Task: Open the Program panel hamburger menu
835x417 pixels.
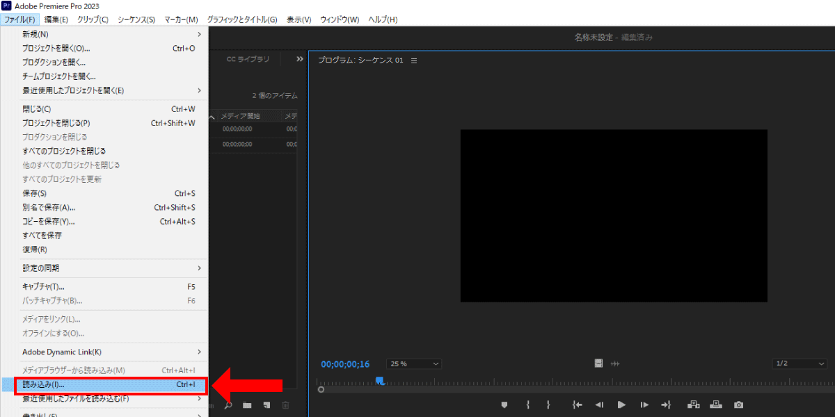Action: 414,60
